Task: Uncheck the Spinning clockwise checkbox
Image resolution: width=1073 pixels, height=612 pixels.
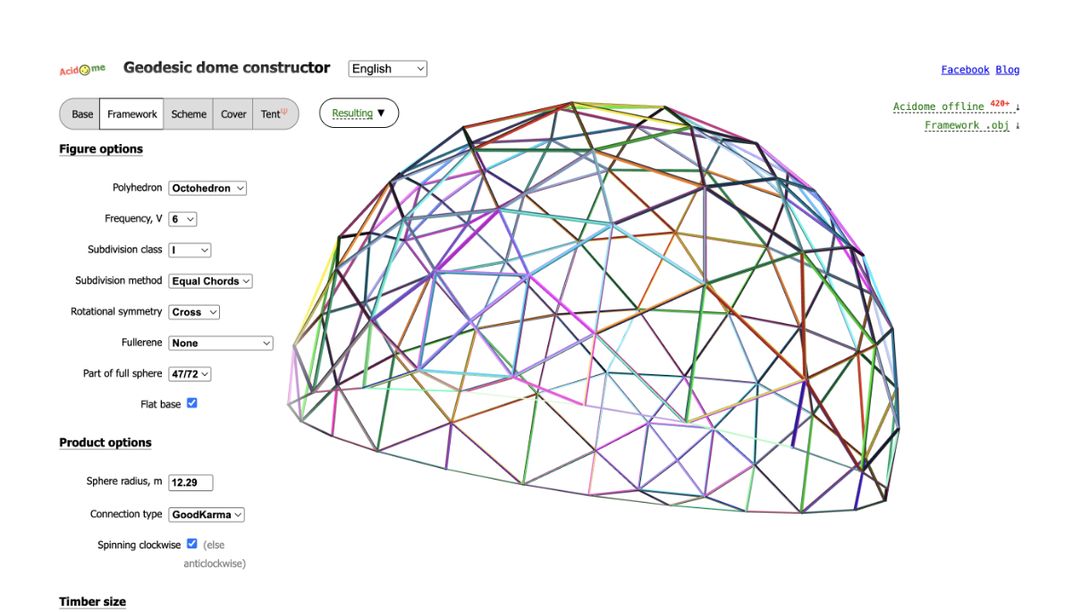Action: pos(191,544)
